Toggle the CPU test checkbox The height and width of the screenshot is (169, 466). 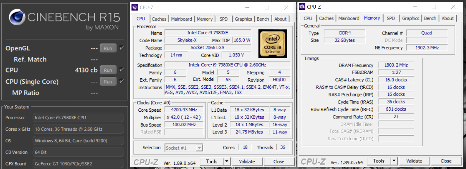coord(122,70)
